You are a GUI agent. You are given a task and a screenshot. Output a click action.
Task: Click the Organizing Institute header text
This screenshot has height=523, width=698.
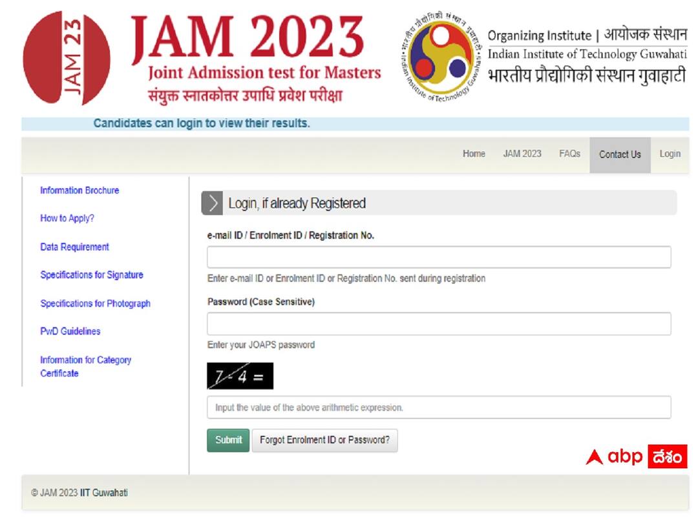(x=589, y=35)
